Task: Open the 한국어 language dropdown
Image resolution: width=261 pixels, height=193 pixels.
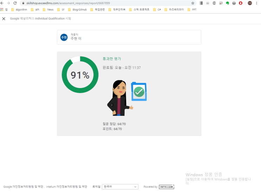Action: point(120,187)
